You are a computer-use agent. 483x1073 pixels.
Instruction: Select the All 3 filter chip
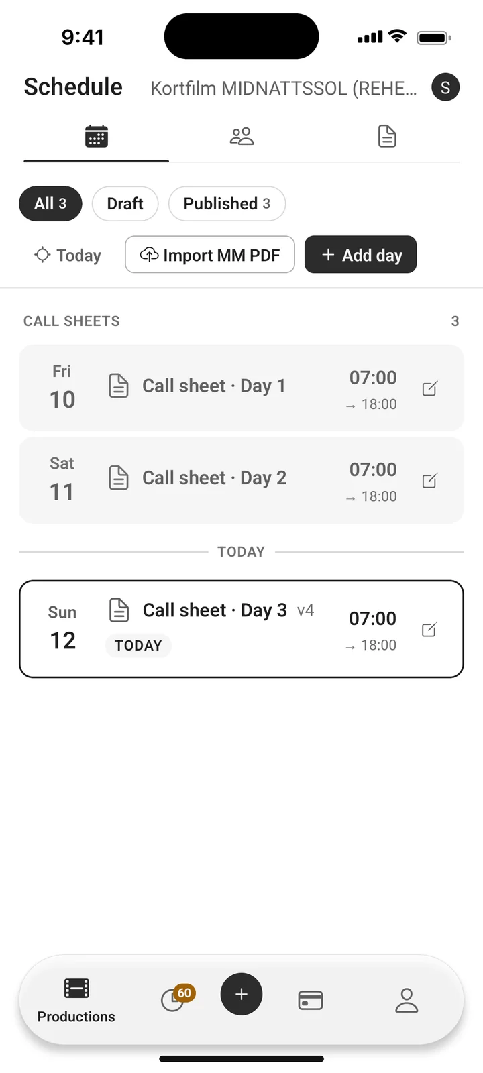tap(50, 203)
